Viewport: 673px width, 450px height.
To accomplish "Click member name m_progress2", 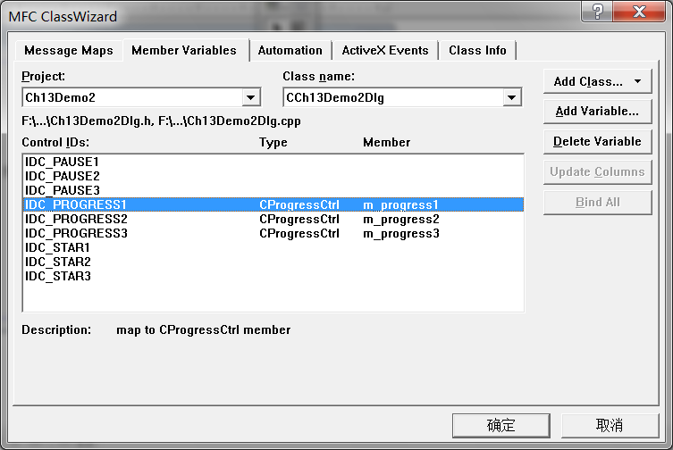I will point(401,220).
